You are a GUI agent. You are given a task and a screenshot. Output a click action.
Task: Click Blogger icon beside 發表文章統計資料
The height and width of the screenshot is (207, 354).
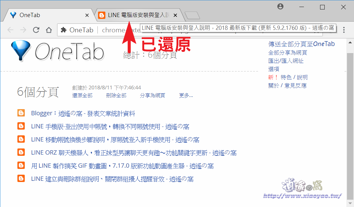[21, 113]
